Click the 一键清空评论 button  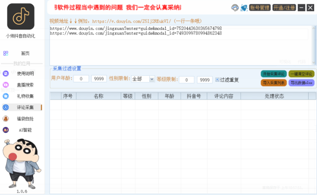(301, 74)
